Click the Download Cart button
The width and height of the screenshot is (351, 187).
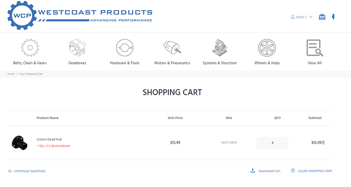(x=266, y=171)
